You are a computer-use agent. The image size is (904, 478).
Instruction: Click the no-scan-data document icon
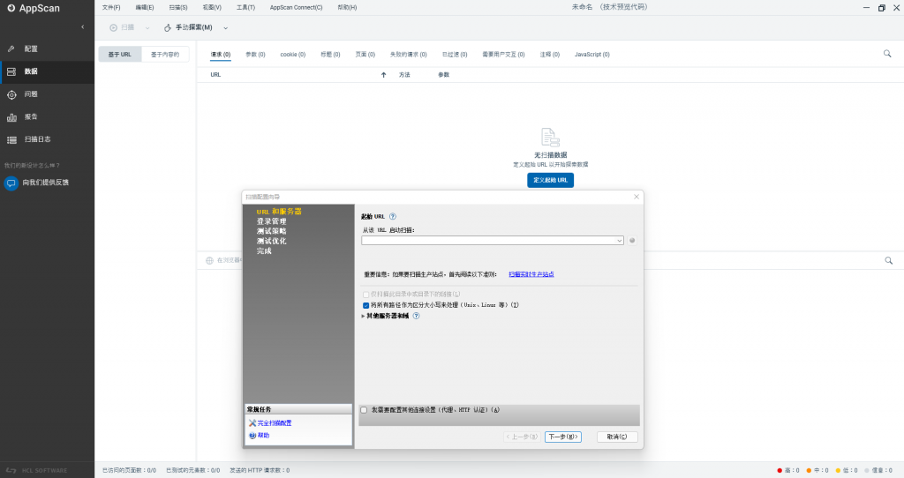550,138
